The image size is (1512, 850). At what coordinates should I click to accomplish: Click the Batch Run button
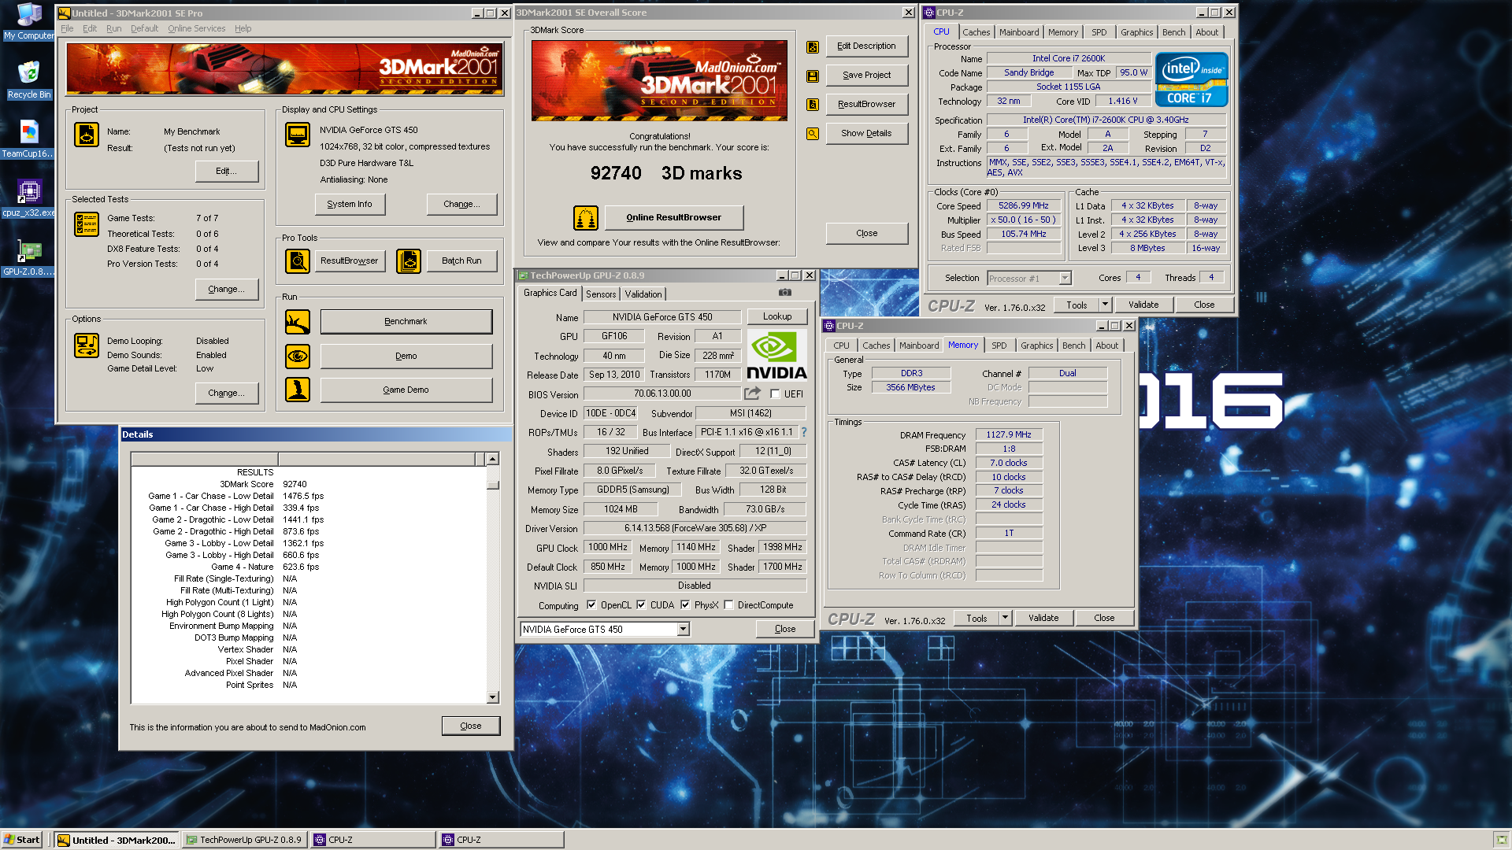pyautogui.click(x=461, y=261)
